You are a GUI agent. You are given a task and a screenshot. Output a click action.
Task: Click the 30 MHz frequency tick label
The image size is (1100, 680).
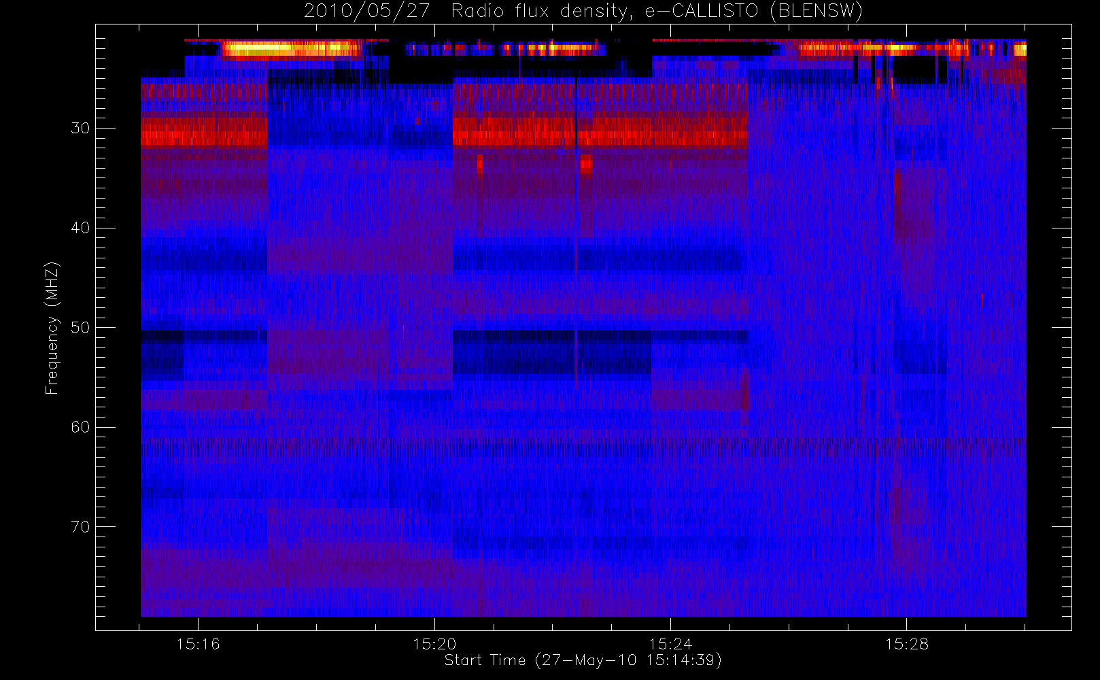tap(80, 129)
